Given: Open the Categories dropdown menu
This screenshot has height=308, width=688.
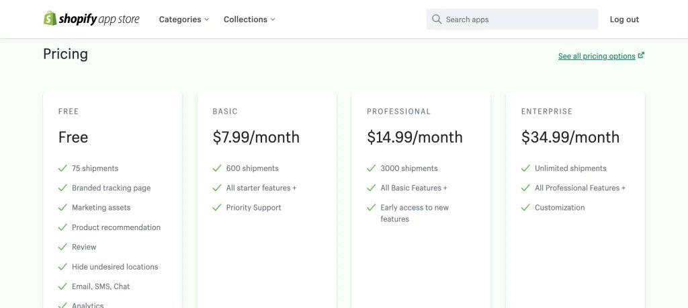Looking at the screenshot, I should coord(184,20).
